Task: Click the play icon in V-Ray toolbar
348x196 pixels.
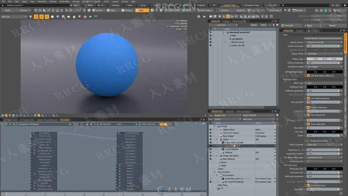Action: 220,17
